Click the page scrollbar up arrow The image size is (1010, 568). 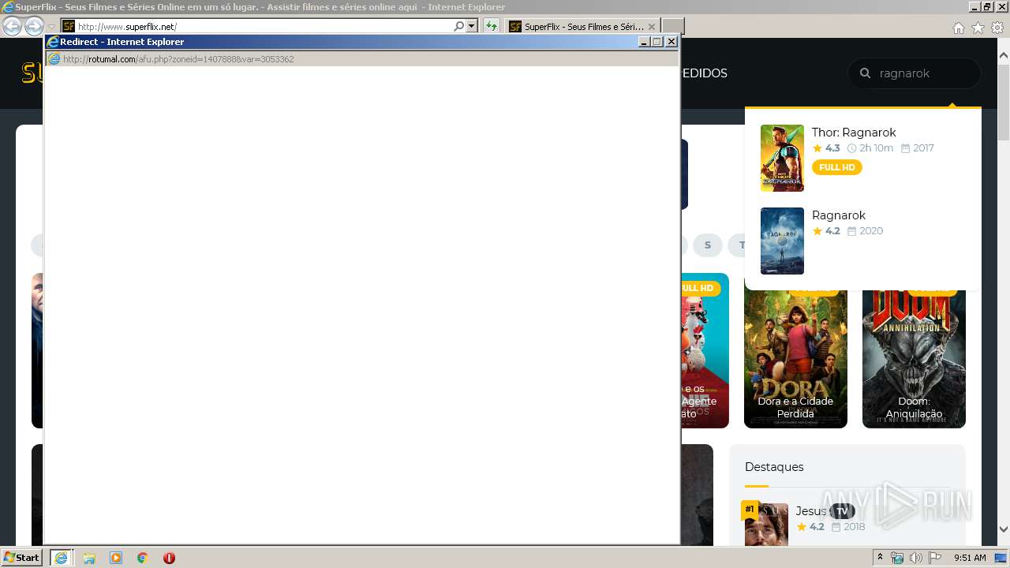(1004, 56)
